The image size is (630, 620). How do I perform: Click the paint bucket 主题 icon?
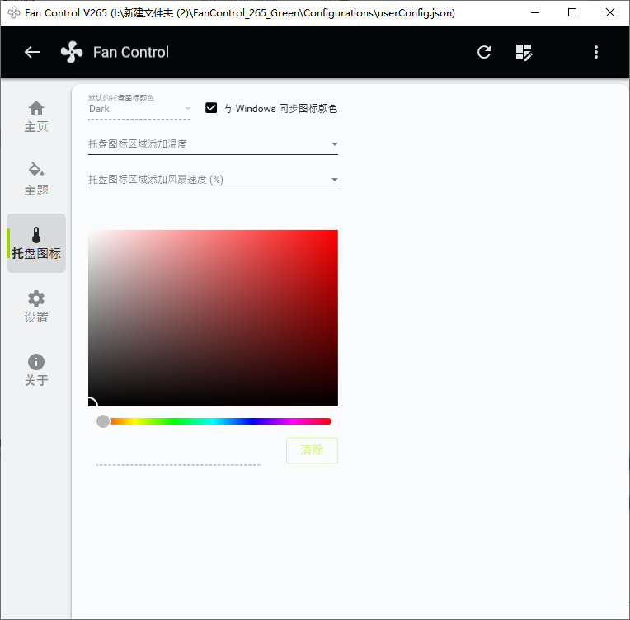(x=36, y=170)
